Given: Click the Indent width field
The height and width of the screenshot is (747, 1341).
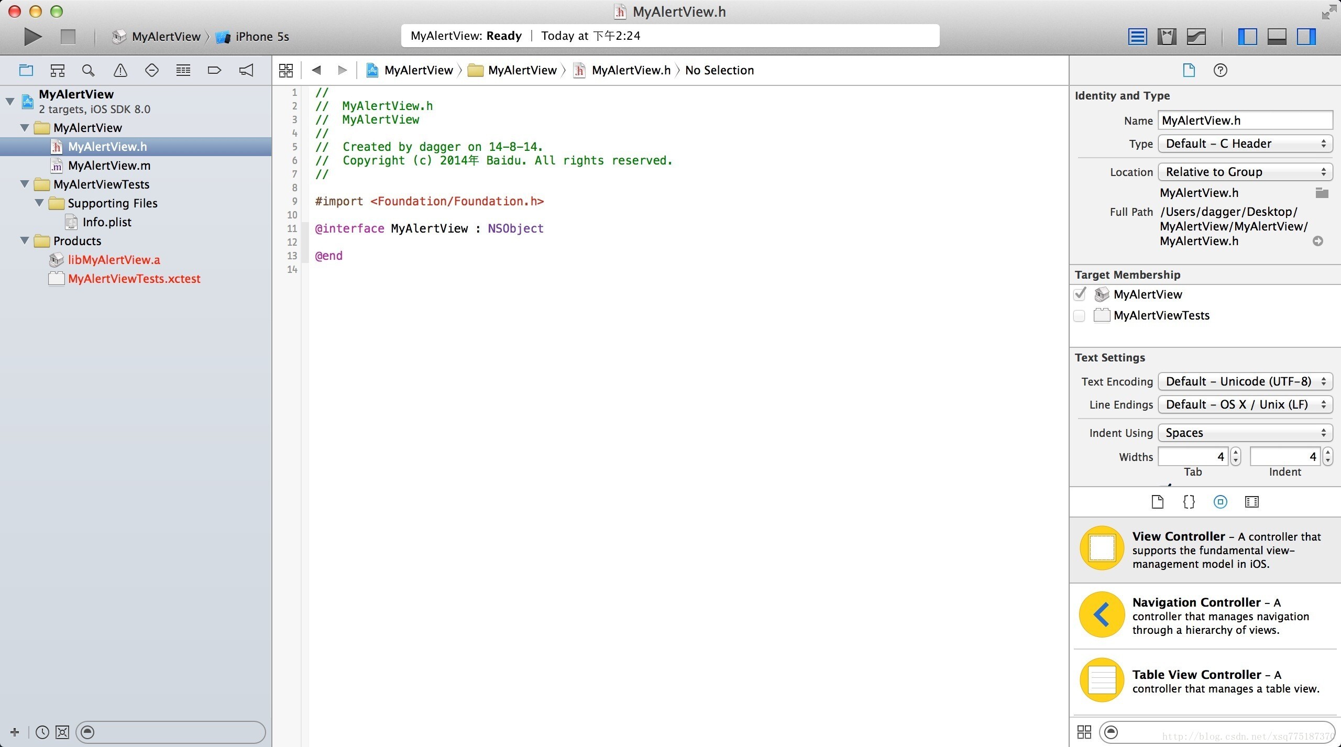Looking at the screenshot, I should click(x=1285, y=456).
